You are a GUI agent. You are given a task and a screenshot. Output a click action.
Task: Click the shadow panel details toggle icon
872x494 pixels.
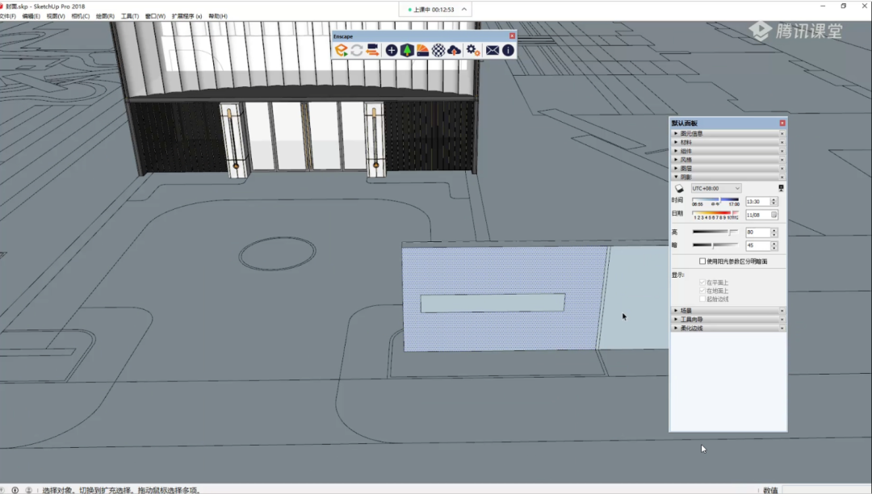pyautogui.click(x=781, y=188)
